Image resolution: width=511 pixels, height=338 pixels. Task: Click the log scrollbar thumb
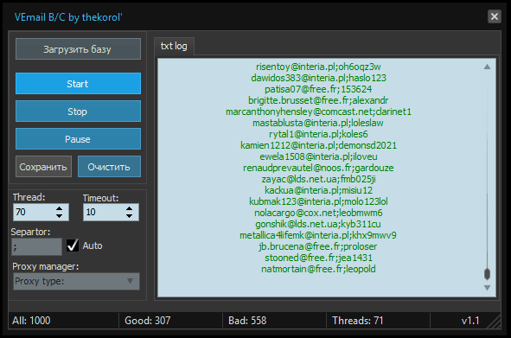[x=487, y=274]
